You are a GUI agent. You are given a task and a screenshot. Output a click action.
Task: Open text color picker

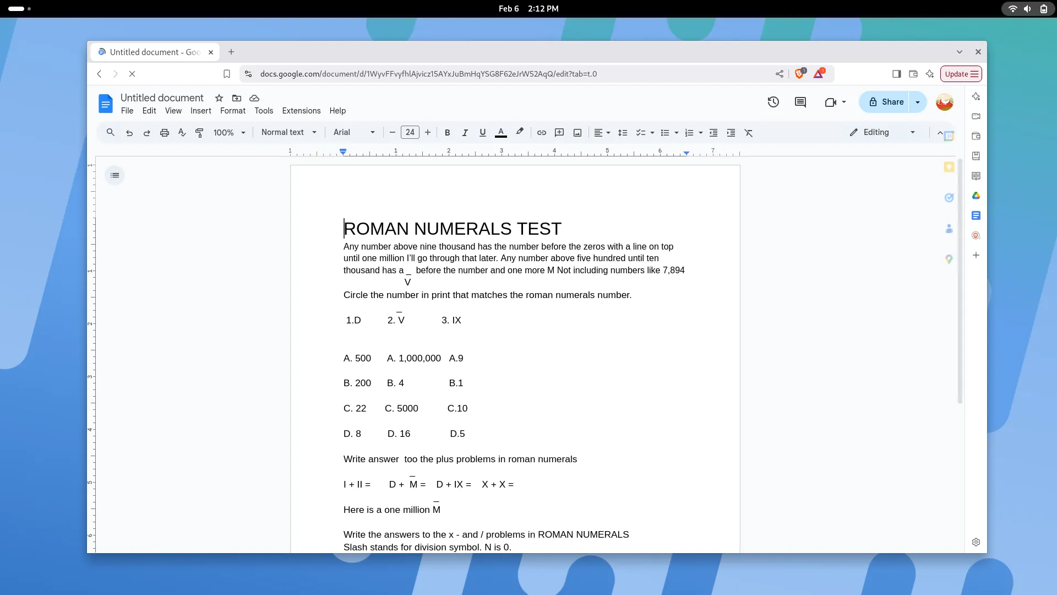501,133
